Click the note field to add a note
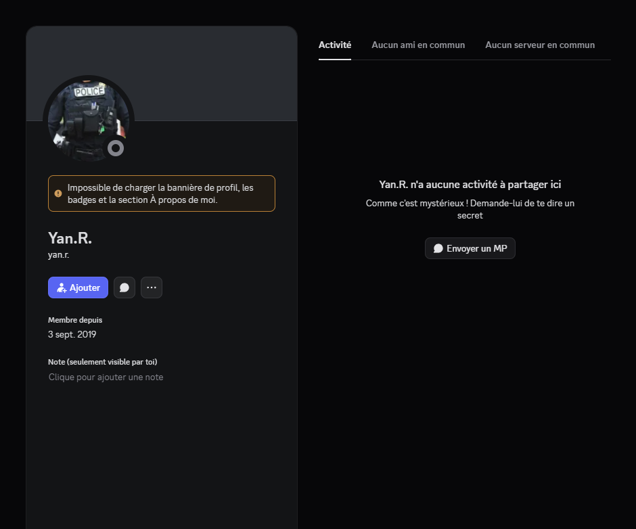Screen dimensions: 636x529 [x=106, y=377]
